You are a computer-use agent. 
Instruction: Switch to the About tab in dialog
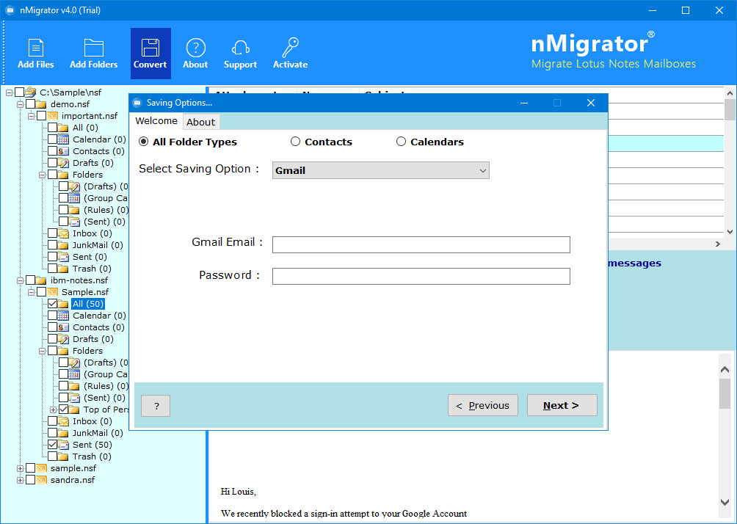pyautogui.click(x=200, y=122)
